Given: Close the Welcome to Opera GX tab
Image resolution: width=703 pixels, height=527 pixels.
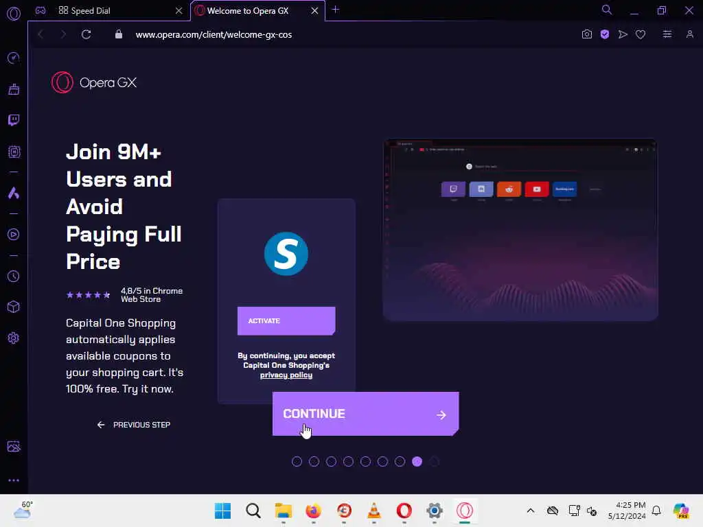Looking at the screenshot, I should pos(314,10).
